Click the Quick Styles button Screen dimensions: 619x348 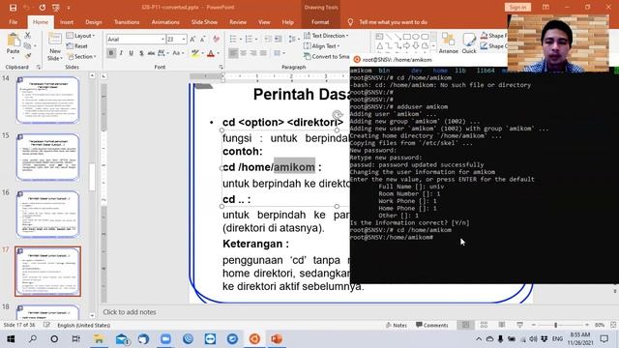point(469,43)
